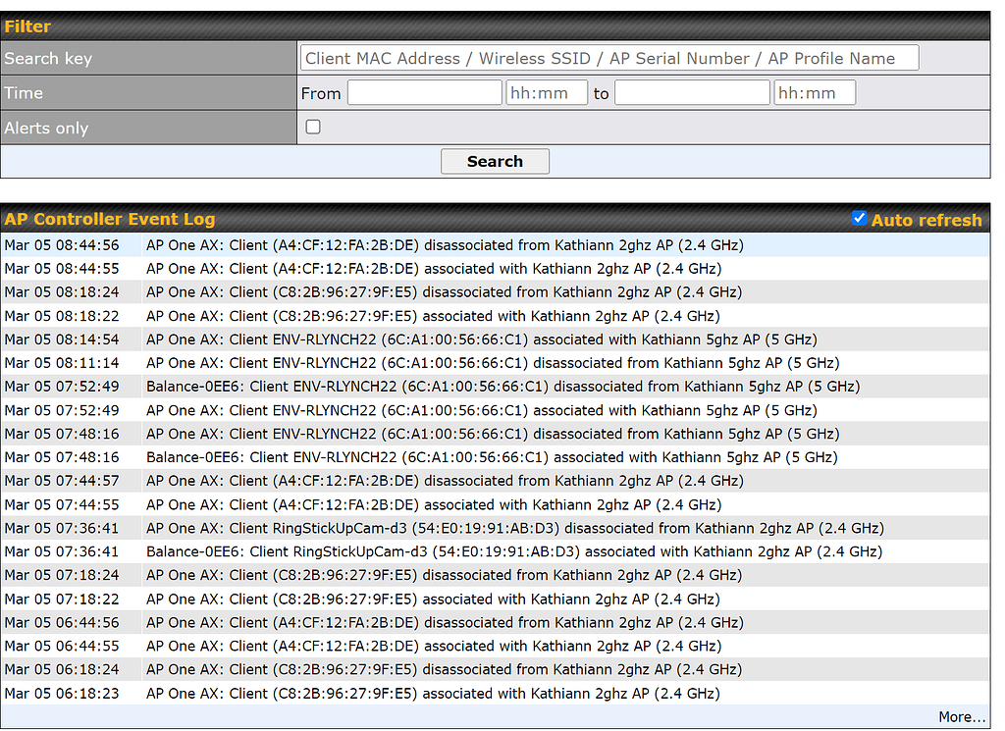Image resolution: width=1005 pixels, height=731 pixels.
Task: Click Balance-0EE6 07:48:16 associated entry
Action: pyautogui.click(x=491, y=457)
